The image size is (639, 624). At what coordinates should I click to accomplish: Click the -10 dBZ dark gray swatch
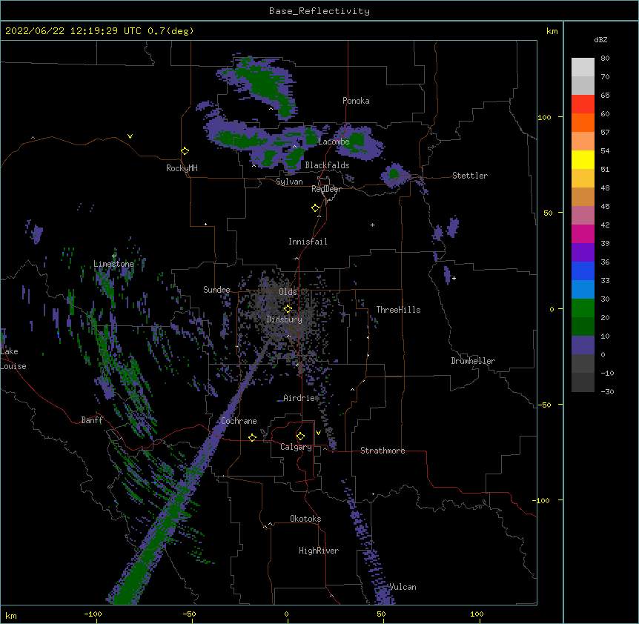pyautogui.click(x=583, y=382)
